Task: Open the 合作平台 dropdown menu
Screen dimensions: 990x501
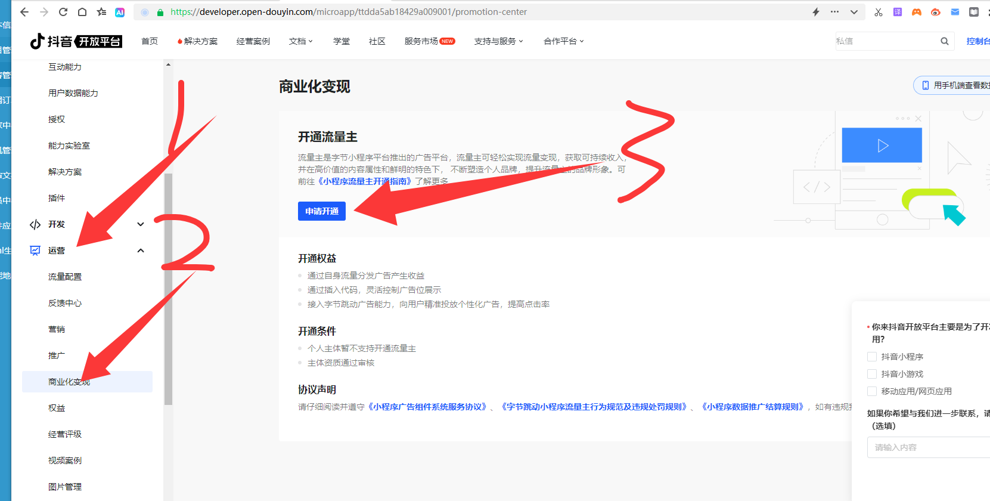Action: tap(564, 41)
